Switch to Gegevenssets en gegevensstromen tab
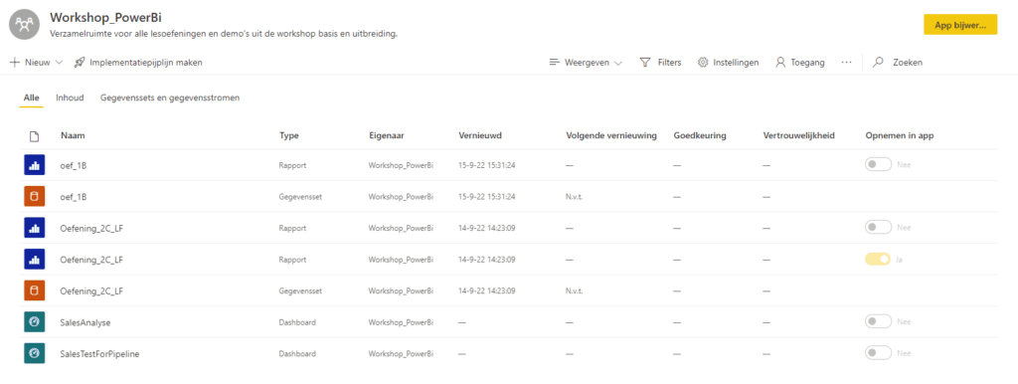 (169, 97)
